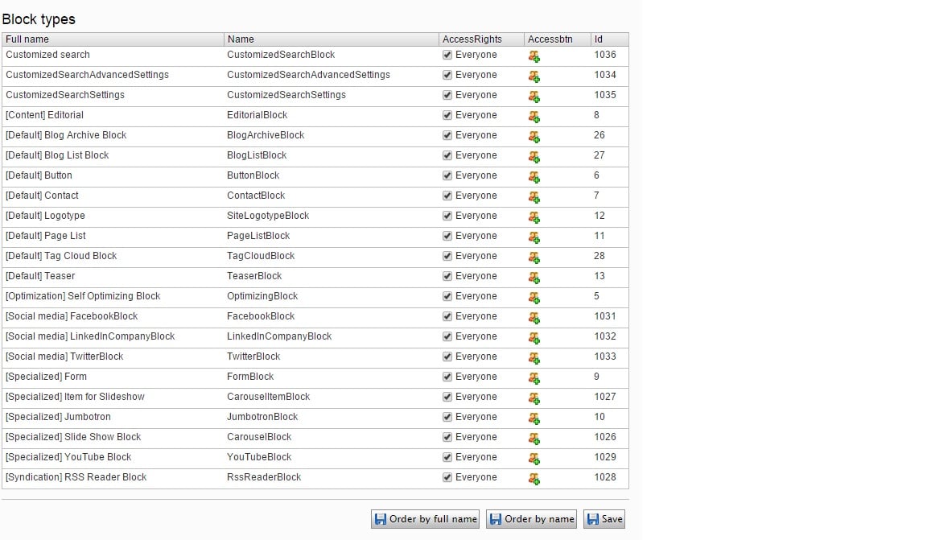Open access icon for TwitterBlock
Viewport: 927px width, 540px height.
tap(534, 358)
